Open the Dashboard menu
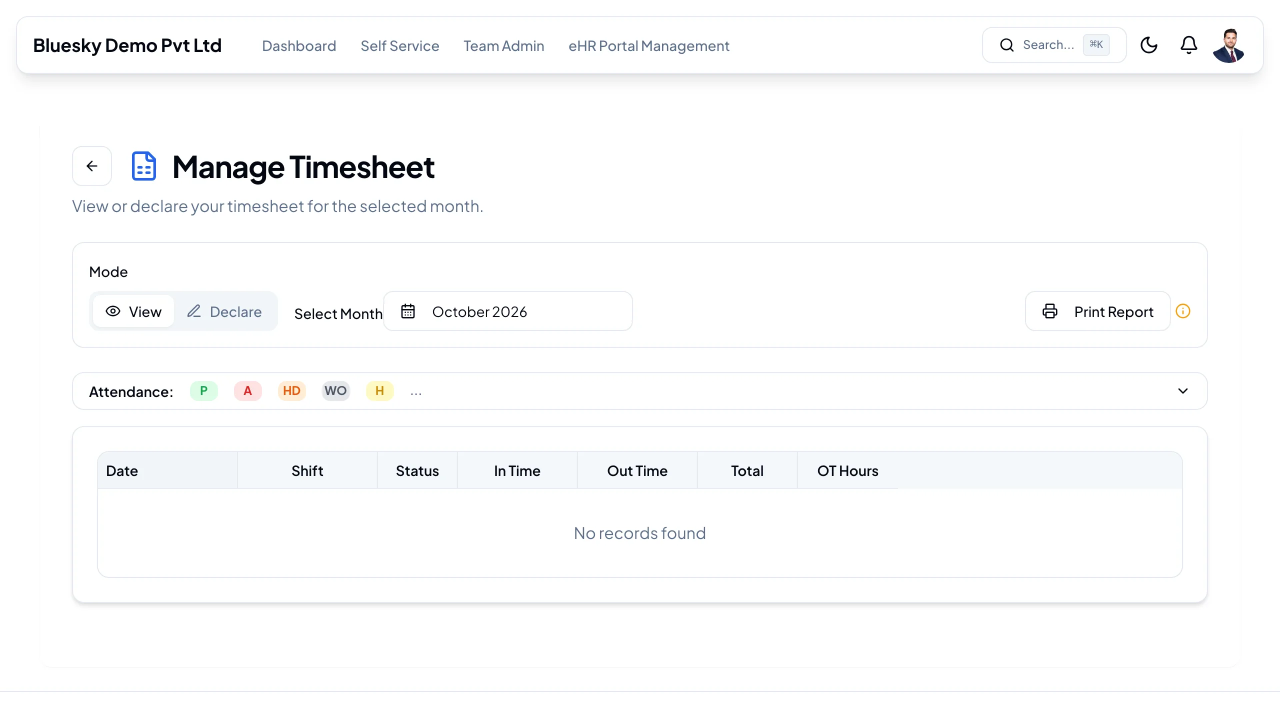Image resolution: width=1280 pixels, height=720 pixels. point(299,45)
